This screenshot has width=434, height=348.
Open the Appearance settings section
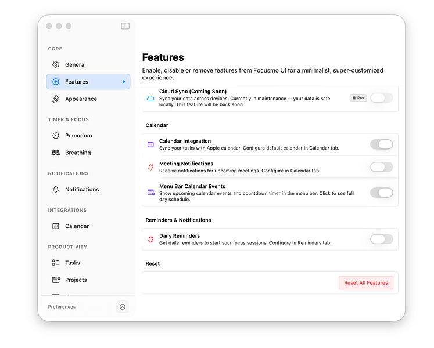(88, 99)
